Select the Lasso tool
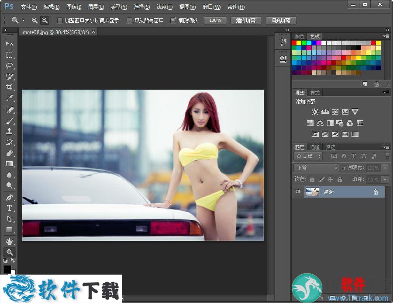 10,66
